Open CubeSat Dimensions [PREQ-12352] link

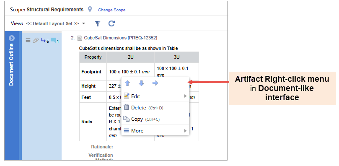tap(121, 38)
